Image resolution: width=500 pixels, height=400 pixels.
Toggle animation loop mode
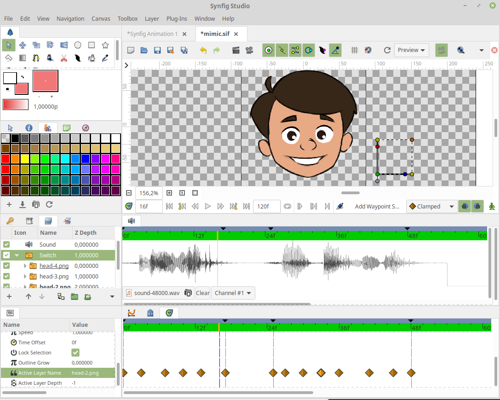pyautogui.click(x=287, y=206)
